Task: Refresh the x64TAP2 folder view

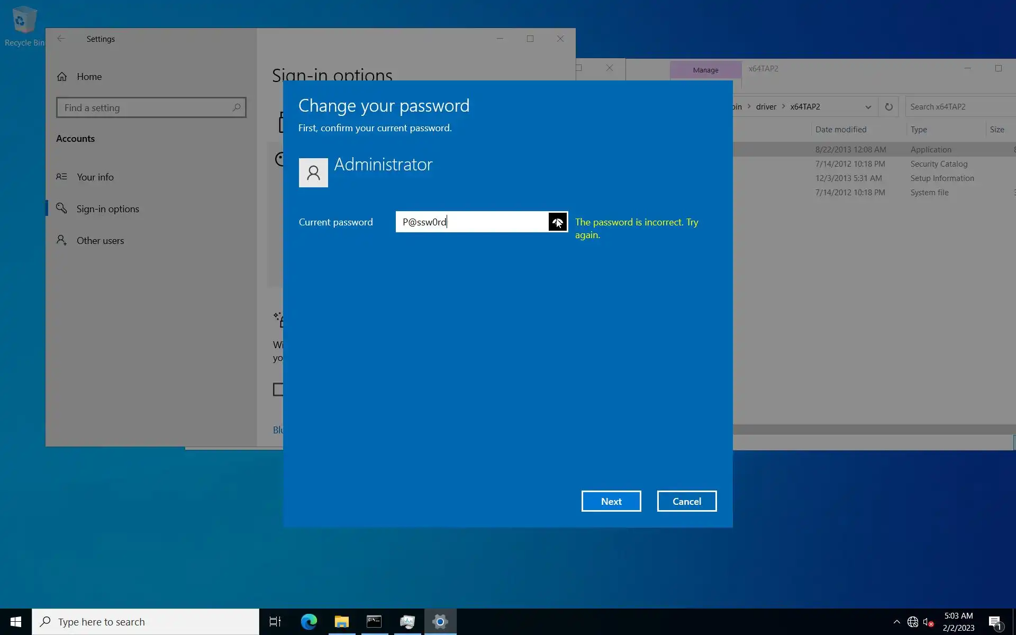Action: pyautogui.click(x=888, y=107)
